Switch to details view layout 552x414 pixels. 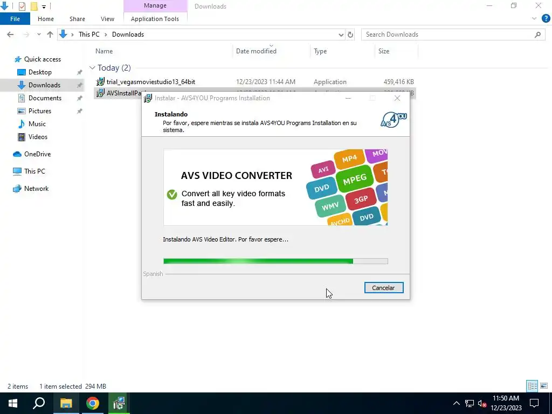pyautogui.click(x=532, y=386)
